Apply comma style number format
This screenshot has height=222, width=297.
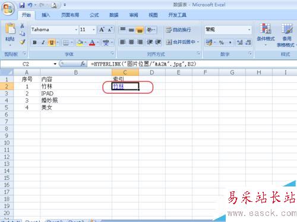coord(230,43)
